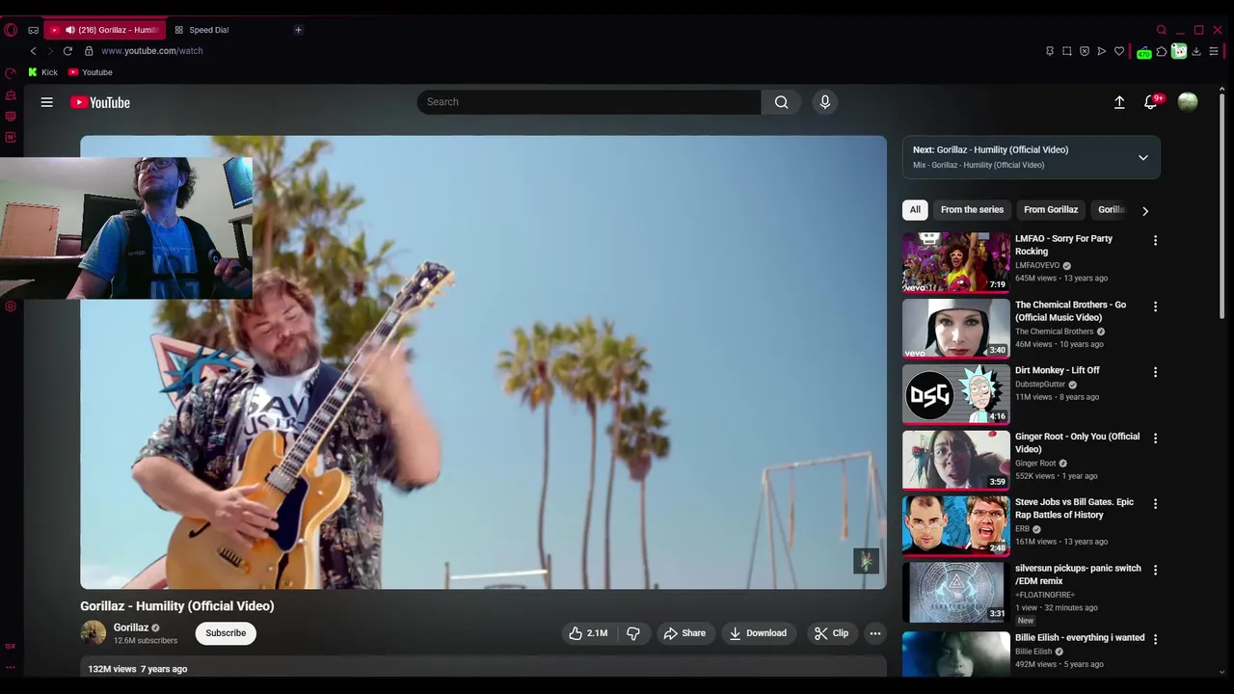Viewport: 1234px width, 694px height.
Task: Subscribe to the Gorillaz channel
Action: pyautogui.click(x=226, y=633)
